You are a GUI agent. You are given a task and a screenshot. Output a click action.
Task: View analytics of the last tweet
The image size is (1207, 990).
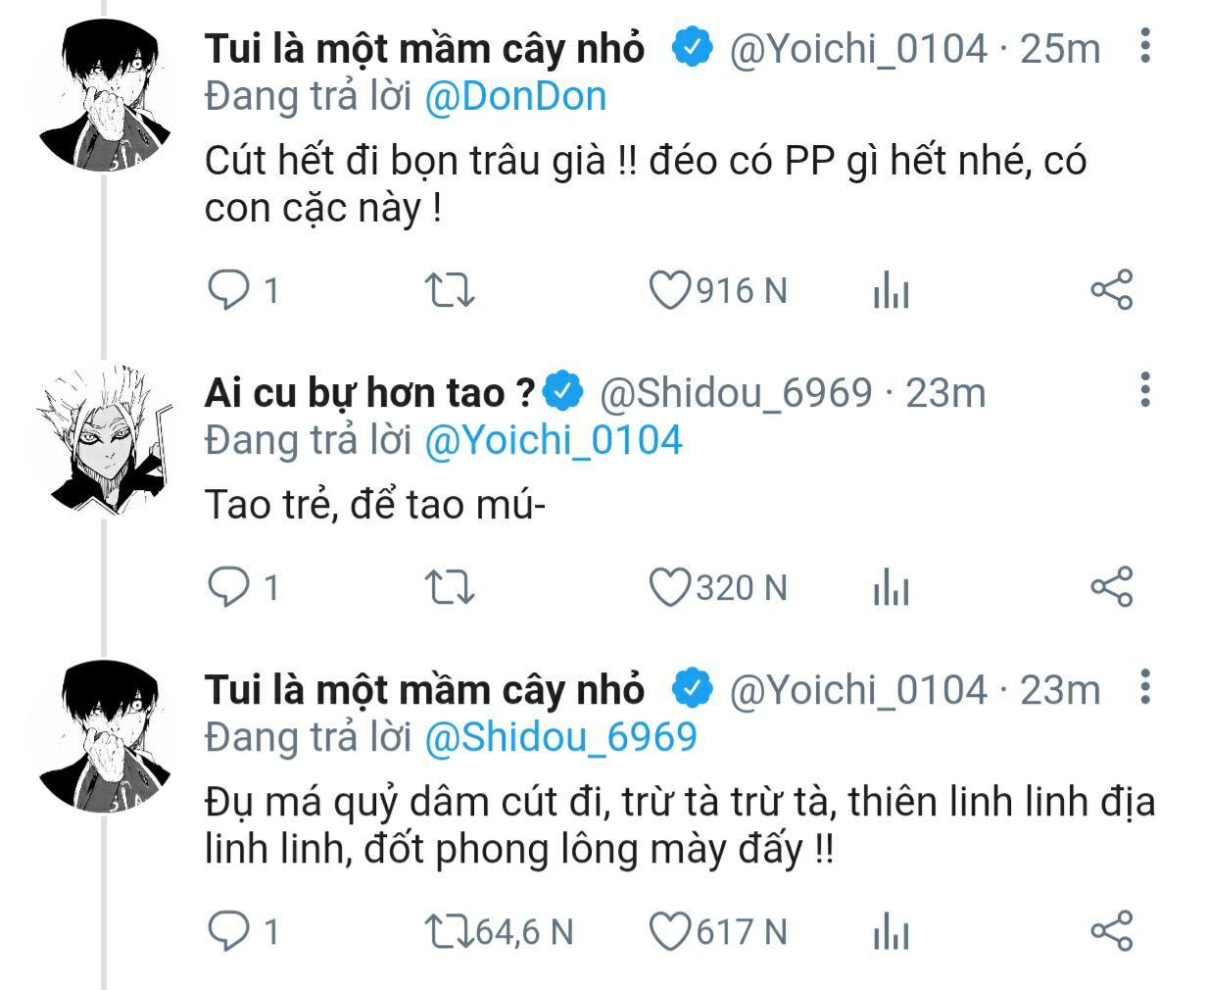click(891, 932)
